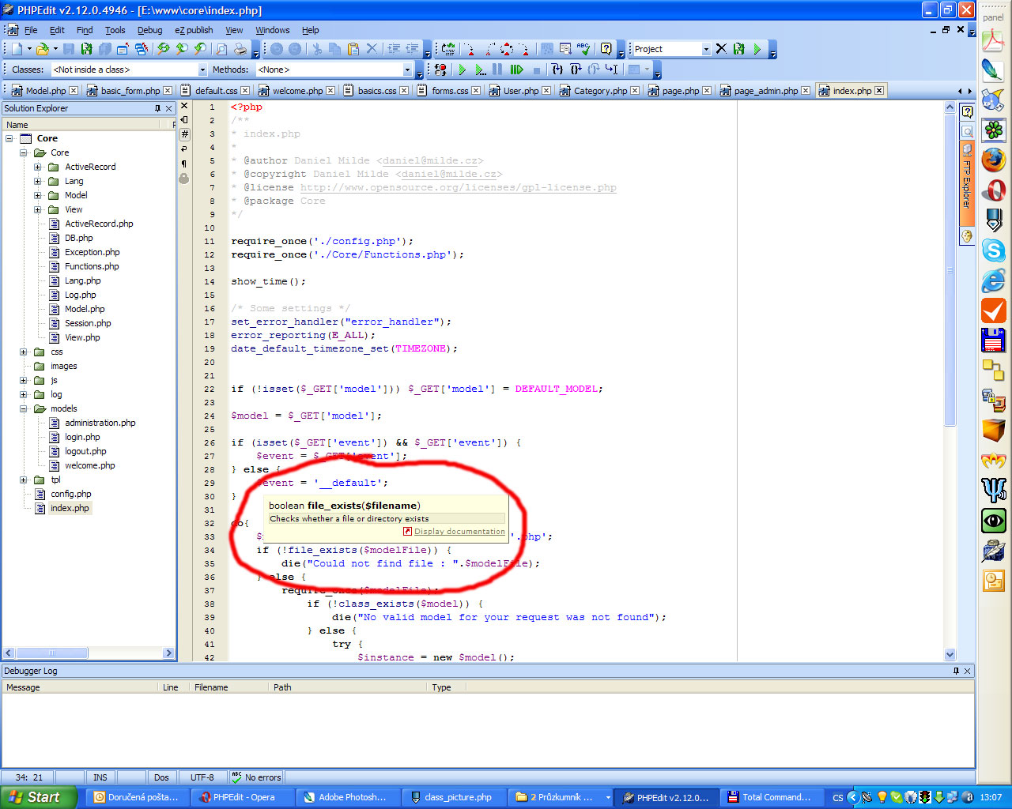Click the Firefox icon in side panel
Viewport: 1012px width, 809px height.
(x=993, y=160)
